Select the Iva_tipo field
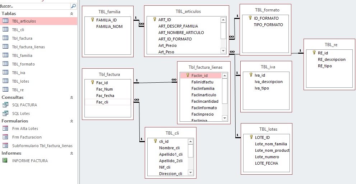 262,88
